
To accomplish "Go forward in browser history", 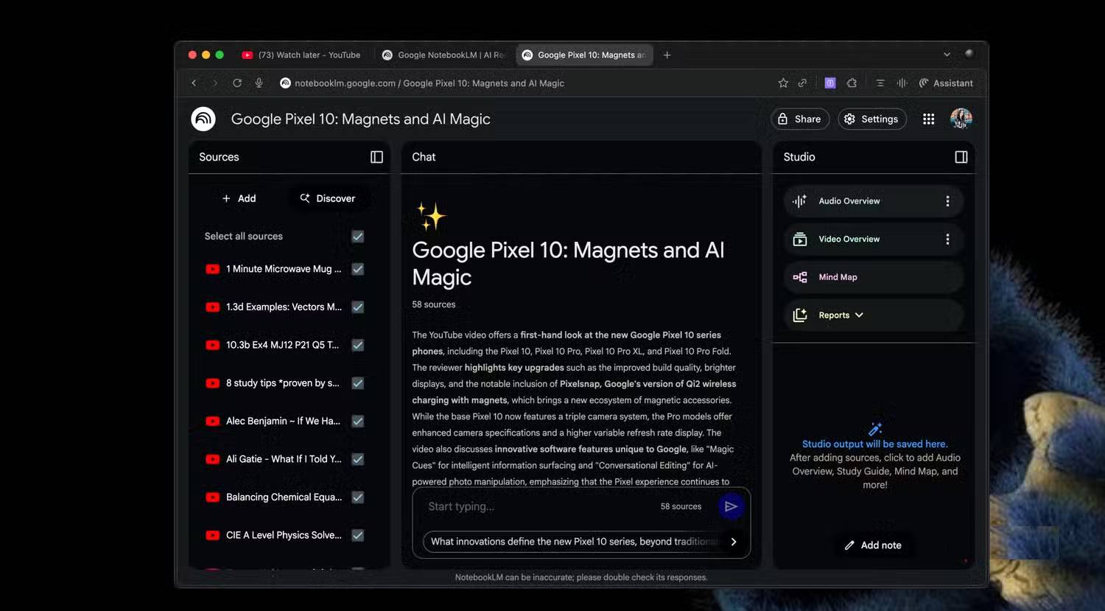I will pos(215,83).
